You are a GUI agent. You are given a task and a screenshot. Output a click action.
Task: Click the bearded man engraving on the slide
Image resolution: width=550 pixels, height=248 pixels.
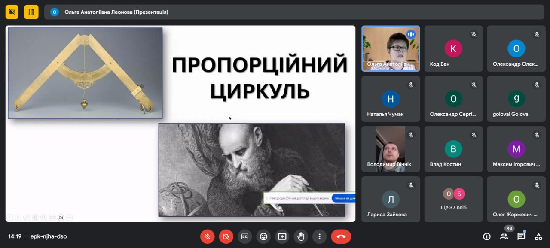tap(252, 170)
